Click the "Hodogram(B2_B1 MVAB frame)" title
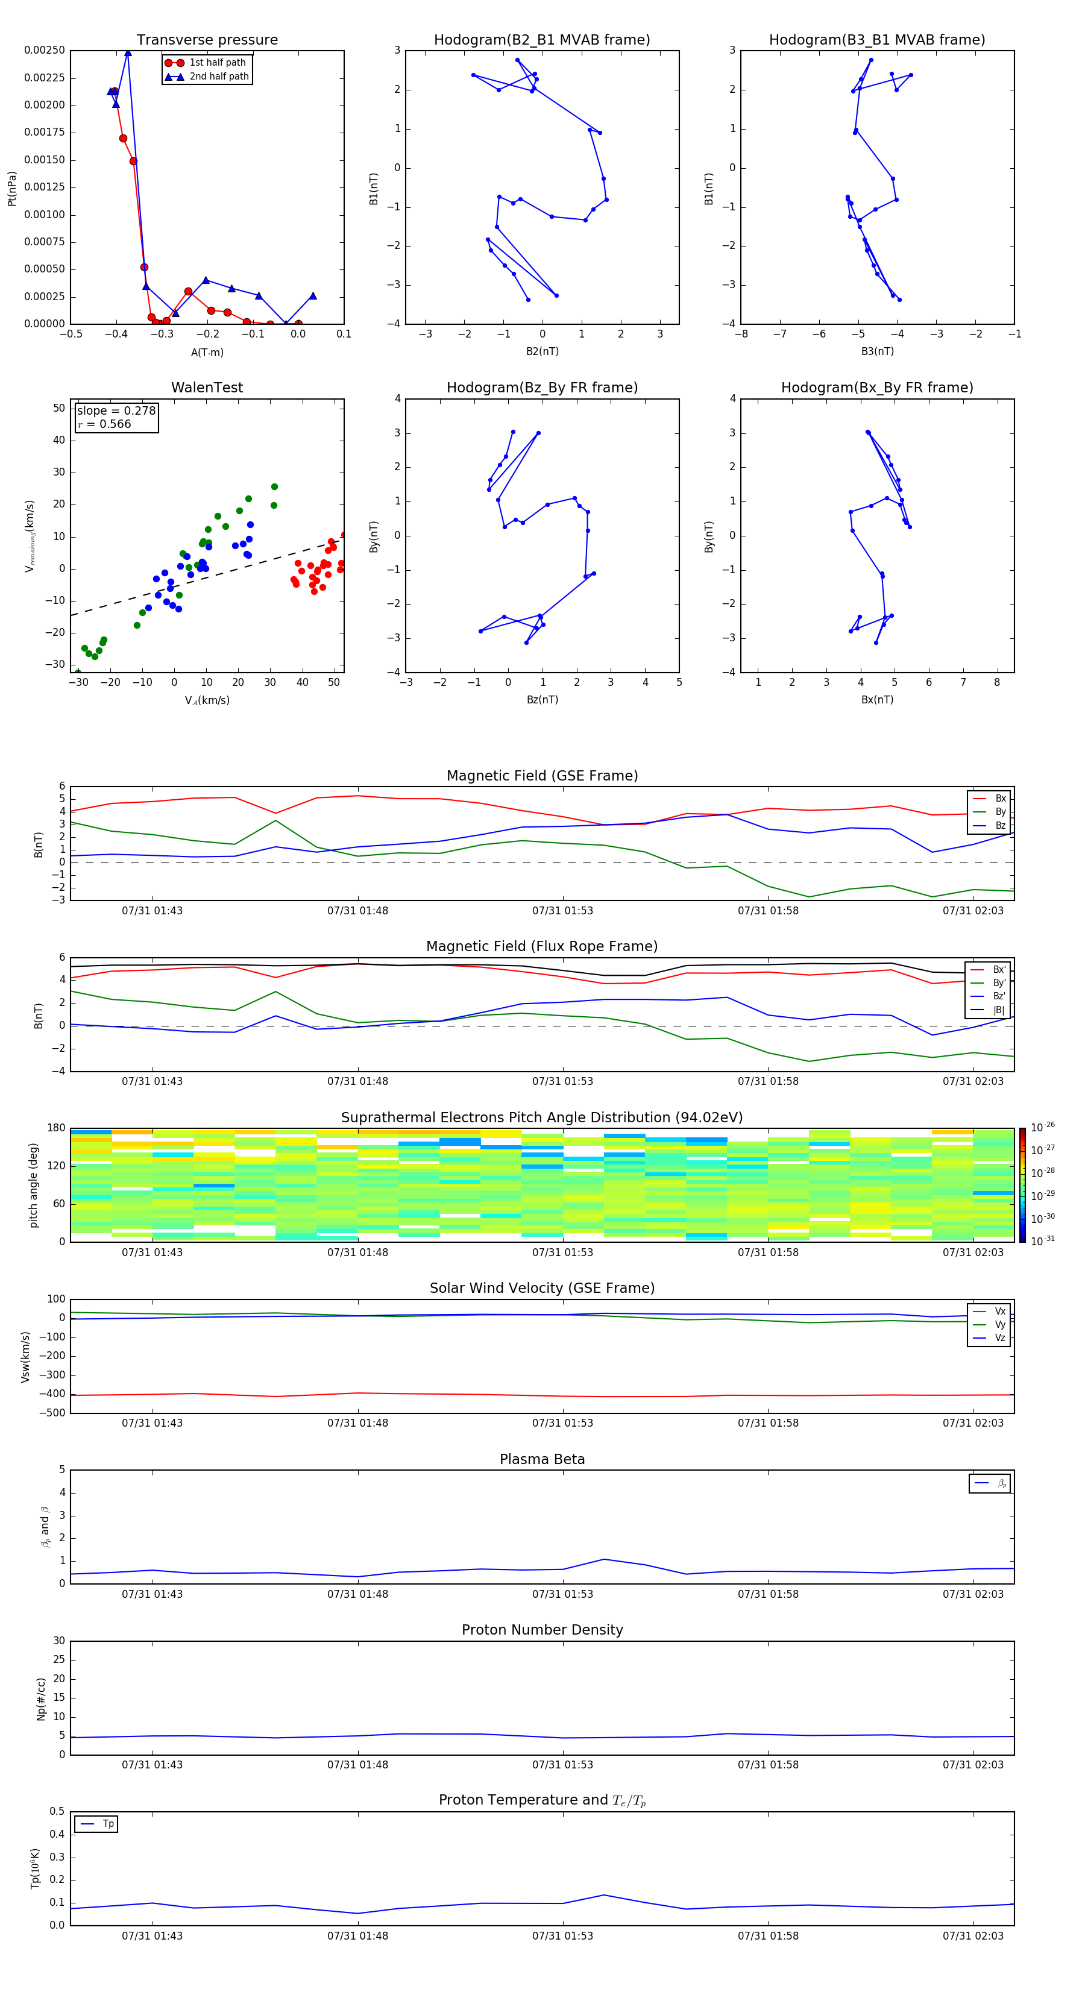 [x=542, y=40]
